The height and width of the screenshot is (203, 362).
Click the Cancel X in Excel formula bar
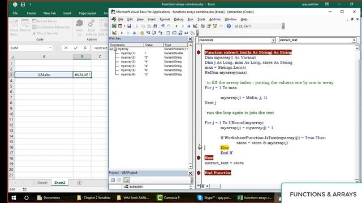[66, 48]
